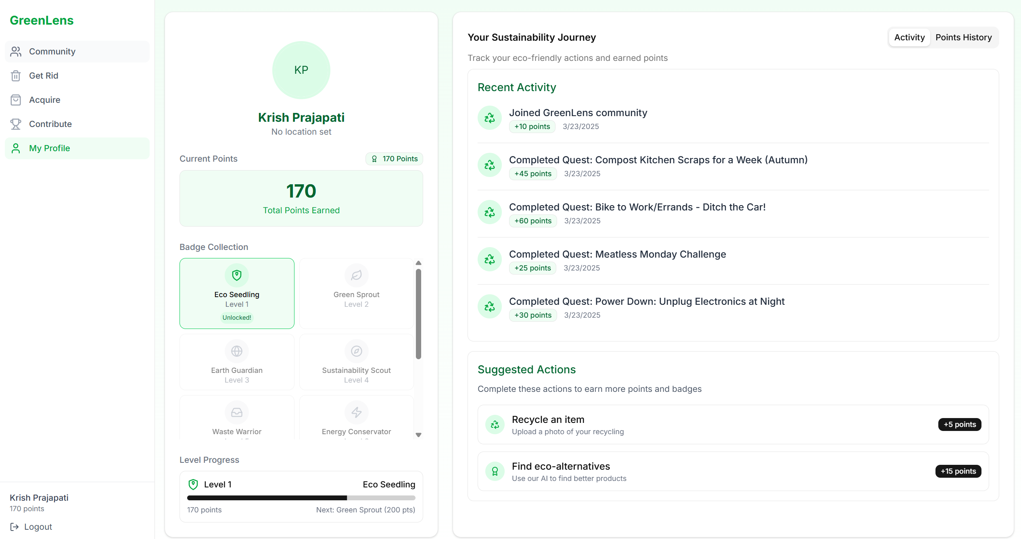1021x539 pixels.
Task: Click the Earth Guardian globe badge icon
Action: point(237,351)
